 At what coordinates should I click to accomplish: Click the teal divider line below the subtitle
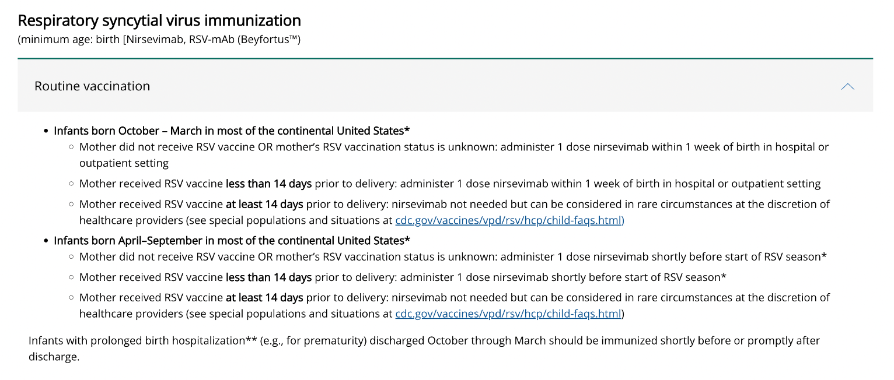pos(445,58)
